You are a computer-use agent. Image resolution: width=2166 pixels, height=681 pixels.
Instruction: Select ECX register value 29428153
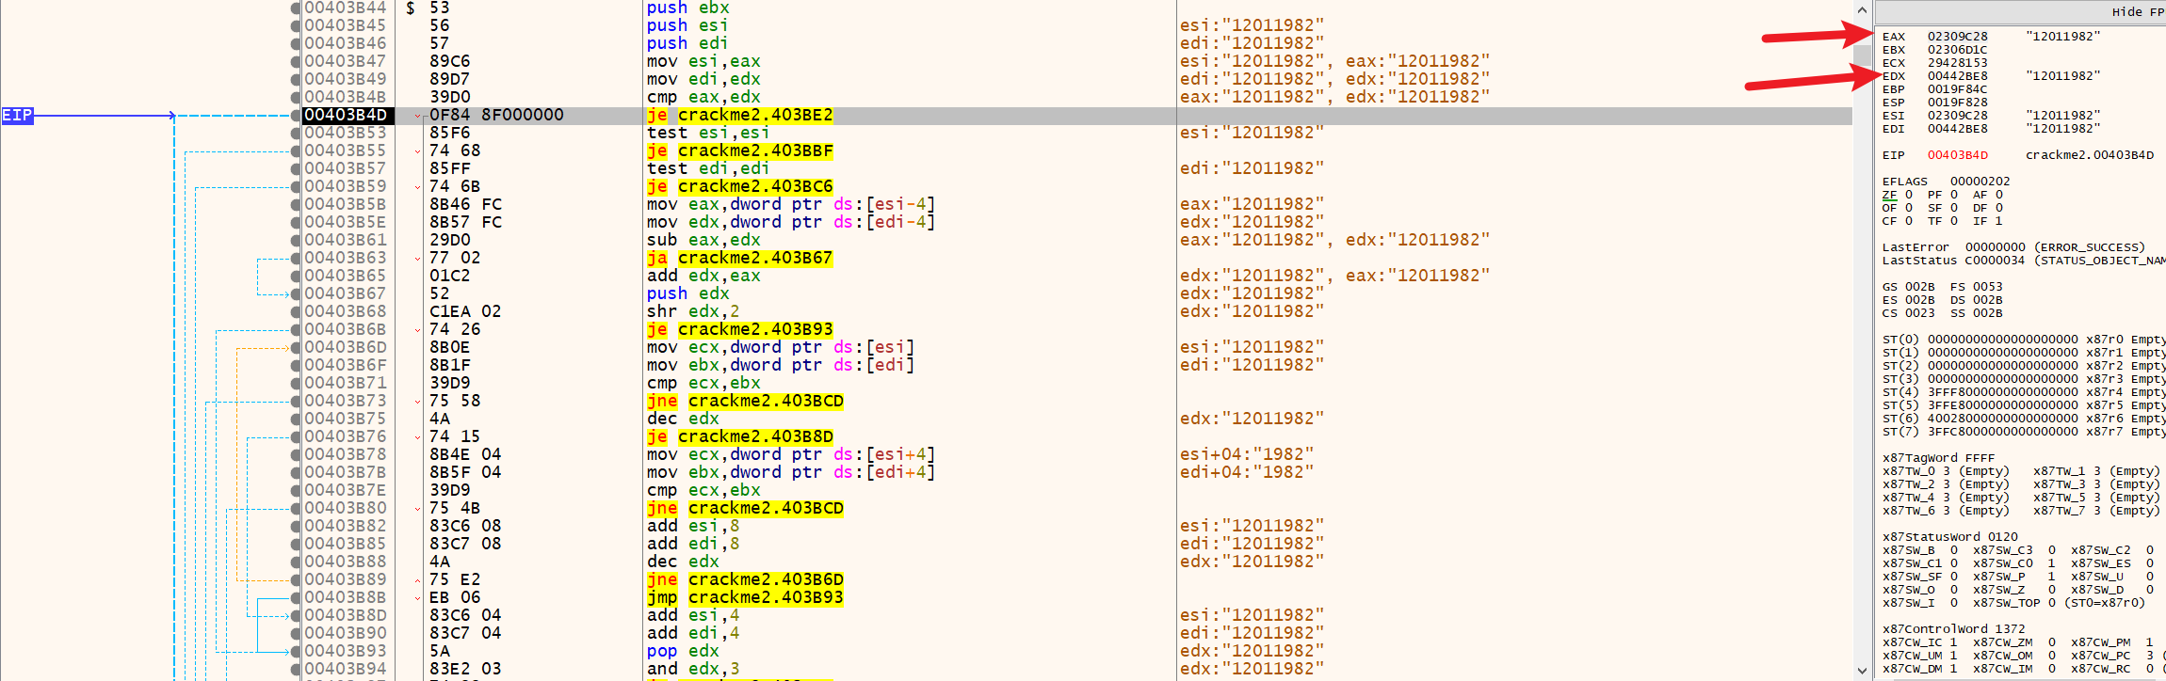coord(1957,63)
